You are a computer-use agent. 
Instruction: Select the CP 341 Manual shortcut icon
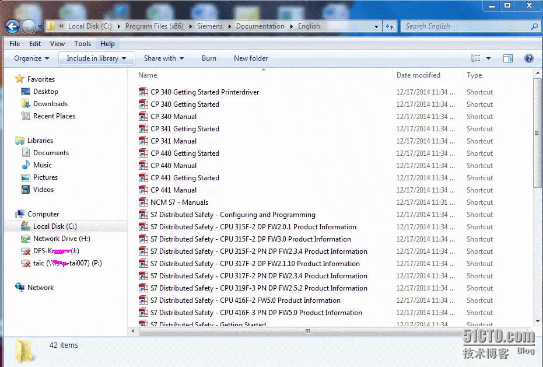[143, 141]
